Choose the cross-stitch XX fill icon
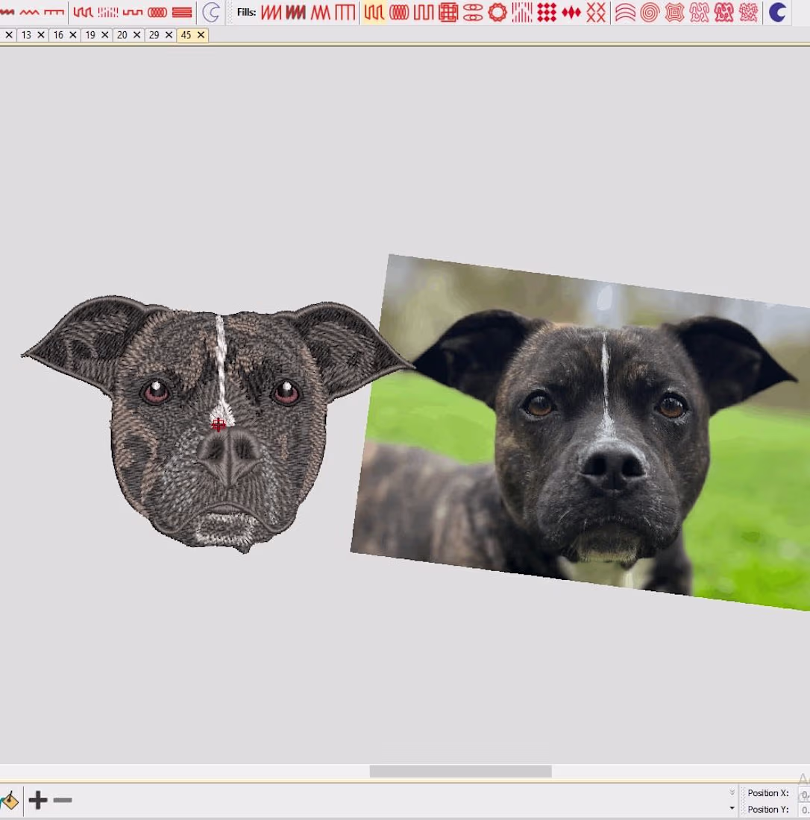This screenshot has height=820, width=810. click(x=596, y=12)
